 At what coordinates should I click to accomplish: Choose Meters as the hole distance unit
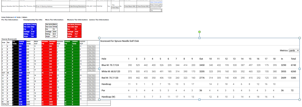pyautogui.click(x=22, y=17)
